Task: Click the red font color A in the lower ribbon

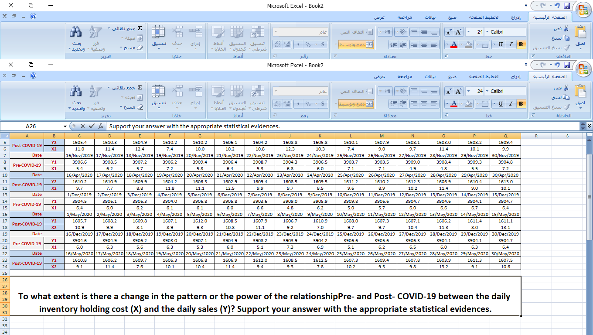Action: pos(454,104)
